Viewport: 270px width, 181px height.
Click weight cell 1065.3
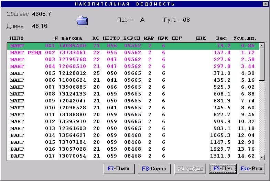(220, 135)
